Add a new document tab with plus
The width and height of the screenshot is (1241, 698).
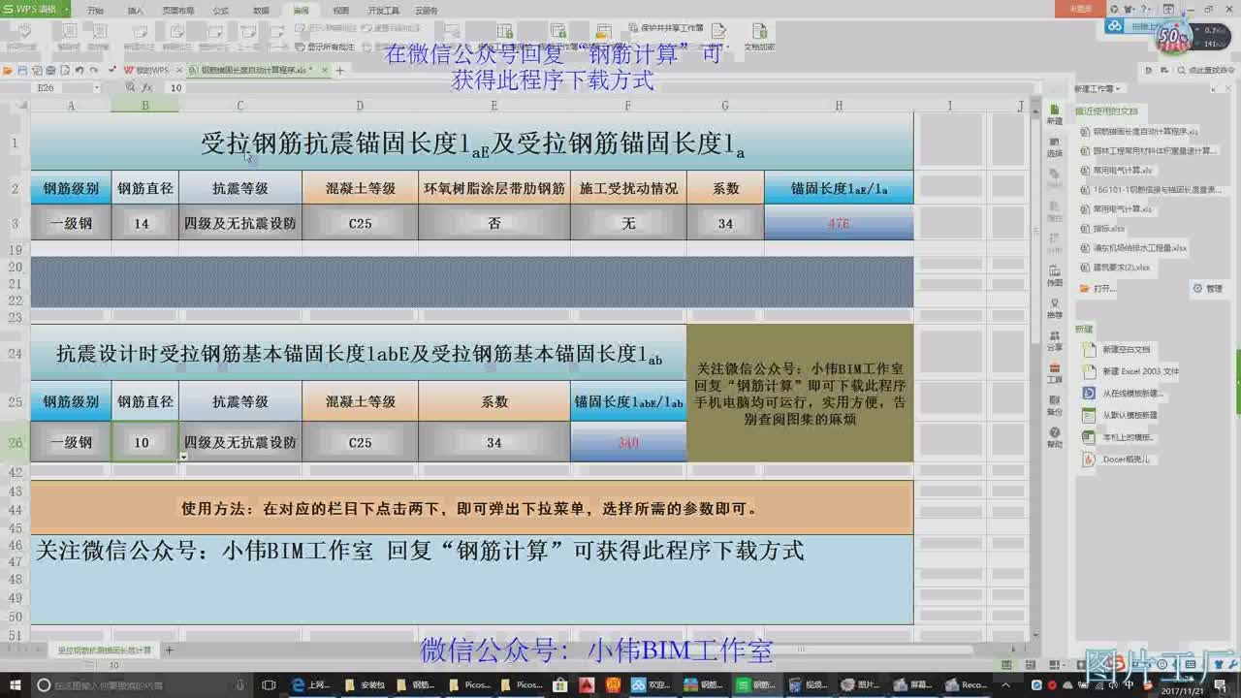(339, 71)
